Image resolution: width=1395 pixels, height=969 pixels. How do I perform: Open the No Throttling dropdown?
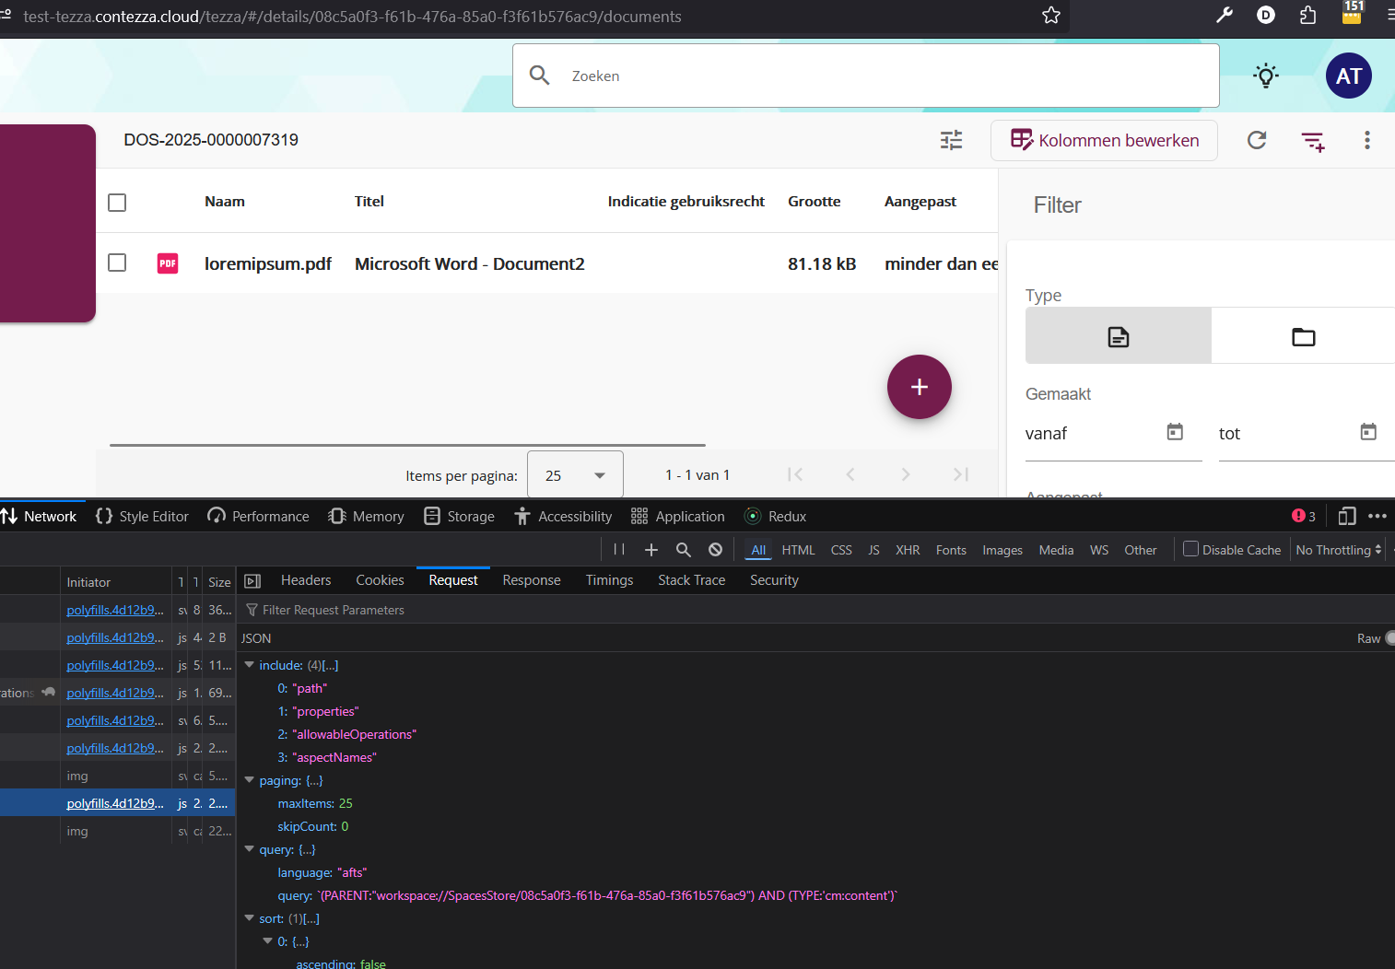pos(1338,550)
